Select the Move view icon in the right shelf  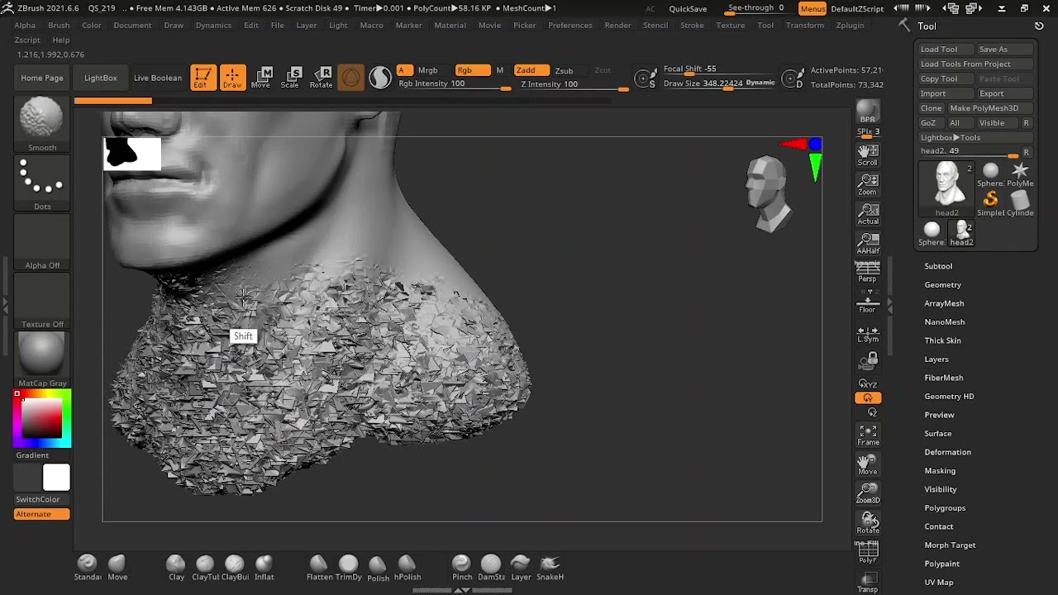[x=867, y=464]
